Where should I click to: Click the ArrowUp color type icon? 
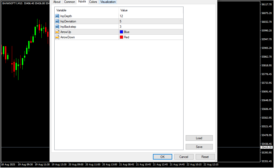(57, 32)
